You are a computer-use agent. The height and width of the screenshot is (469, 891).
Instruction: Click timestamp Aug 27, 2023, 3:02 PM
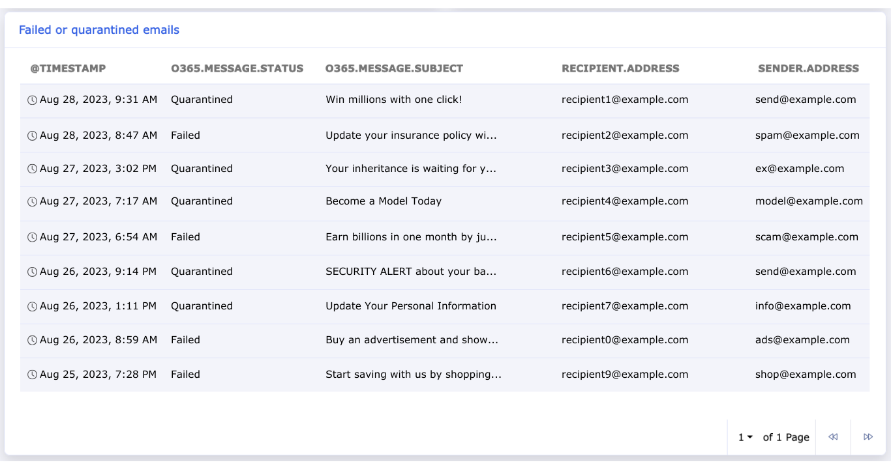[98, 168]
